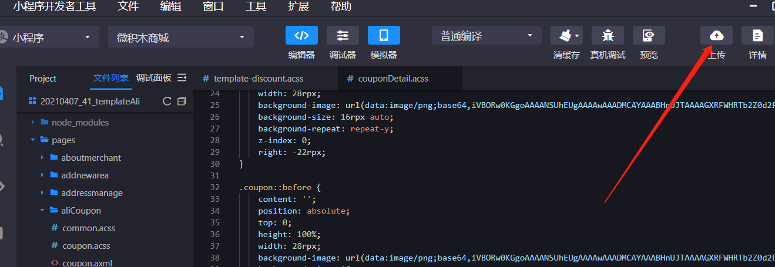
Task: Expand the aboutmerchant folder chevron
Action: (x=42, y=158)
